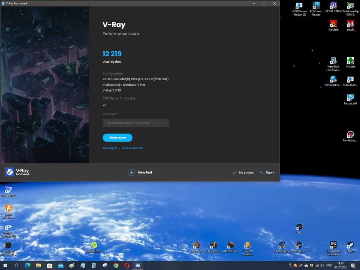Select the bandicam 2022-05-31 file icon
Screen dimensions: 360x270
8,249
